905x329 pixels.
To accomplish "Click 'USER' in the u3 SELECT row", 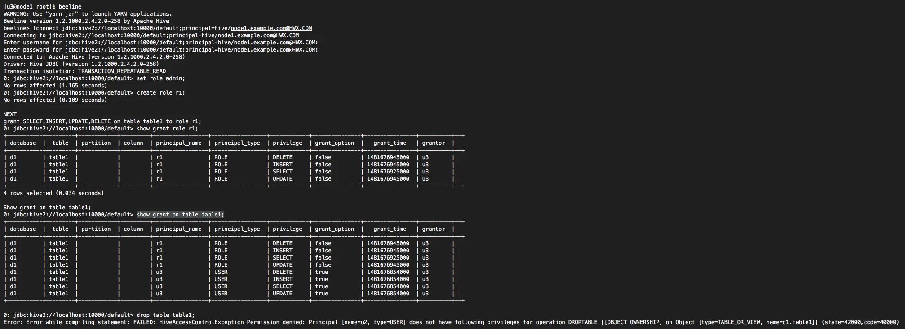I will (221, 286).
